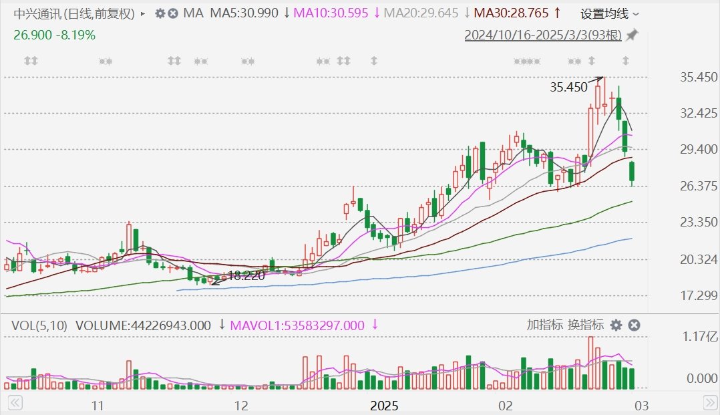
Task: Open the 设置均线 dropdown
Action: [609, 14]
